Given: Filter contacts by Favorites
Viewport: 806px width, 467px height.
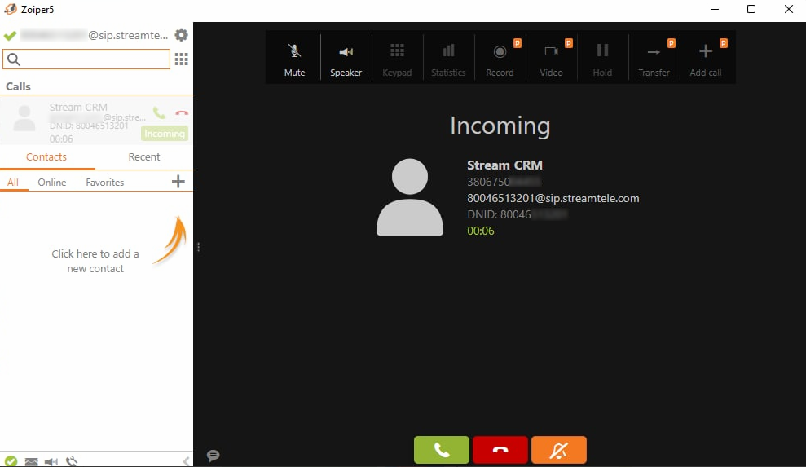Looking at the screenshot, I should [x=105, y=182].
